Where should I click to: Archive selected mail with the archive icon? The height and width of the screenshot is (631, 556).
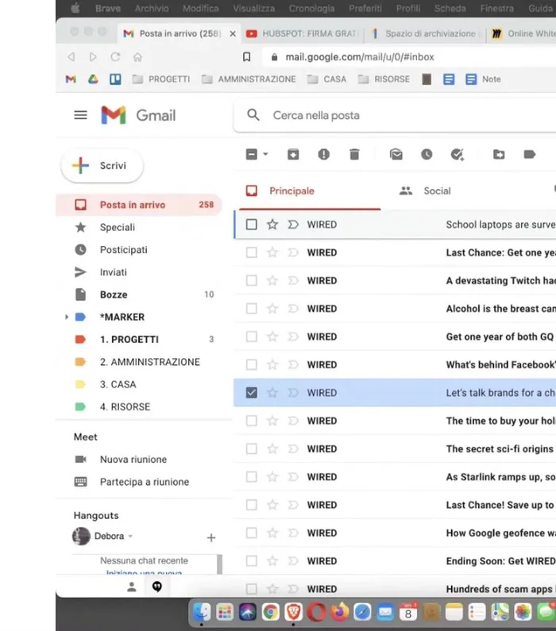pos(293,154)
